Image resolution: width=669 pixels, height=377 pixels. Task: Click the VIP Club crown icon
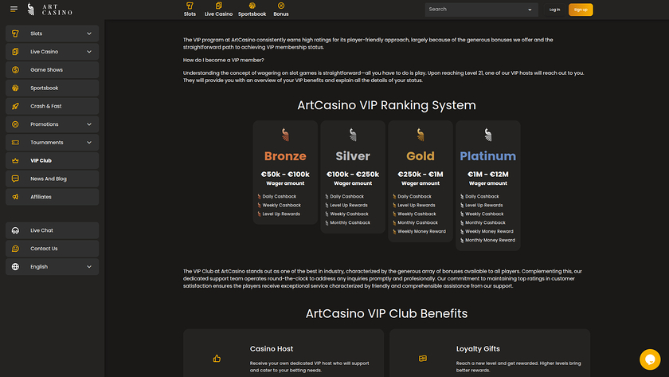[x=15, y=160]
